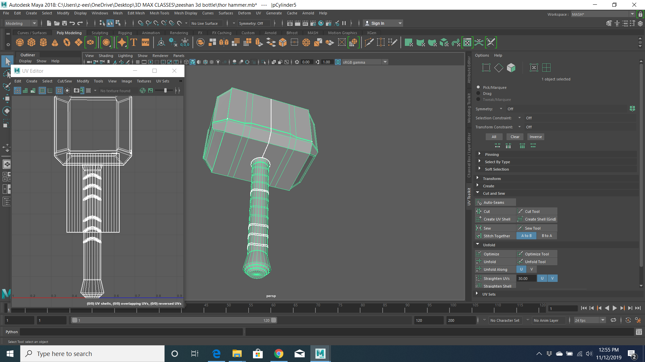
Task: Click the SVG tool on the shelf
Action: click(145, 42)
